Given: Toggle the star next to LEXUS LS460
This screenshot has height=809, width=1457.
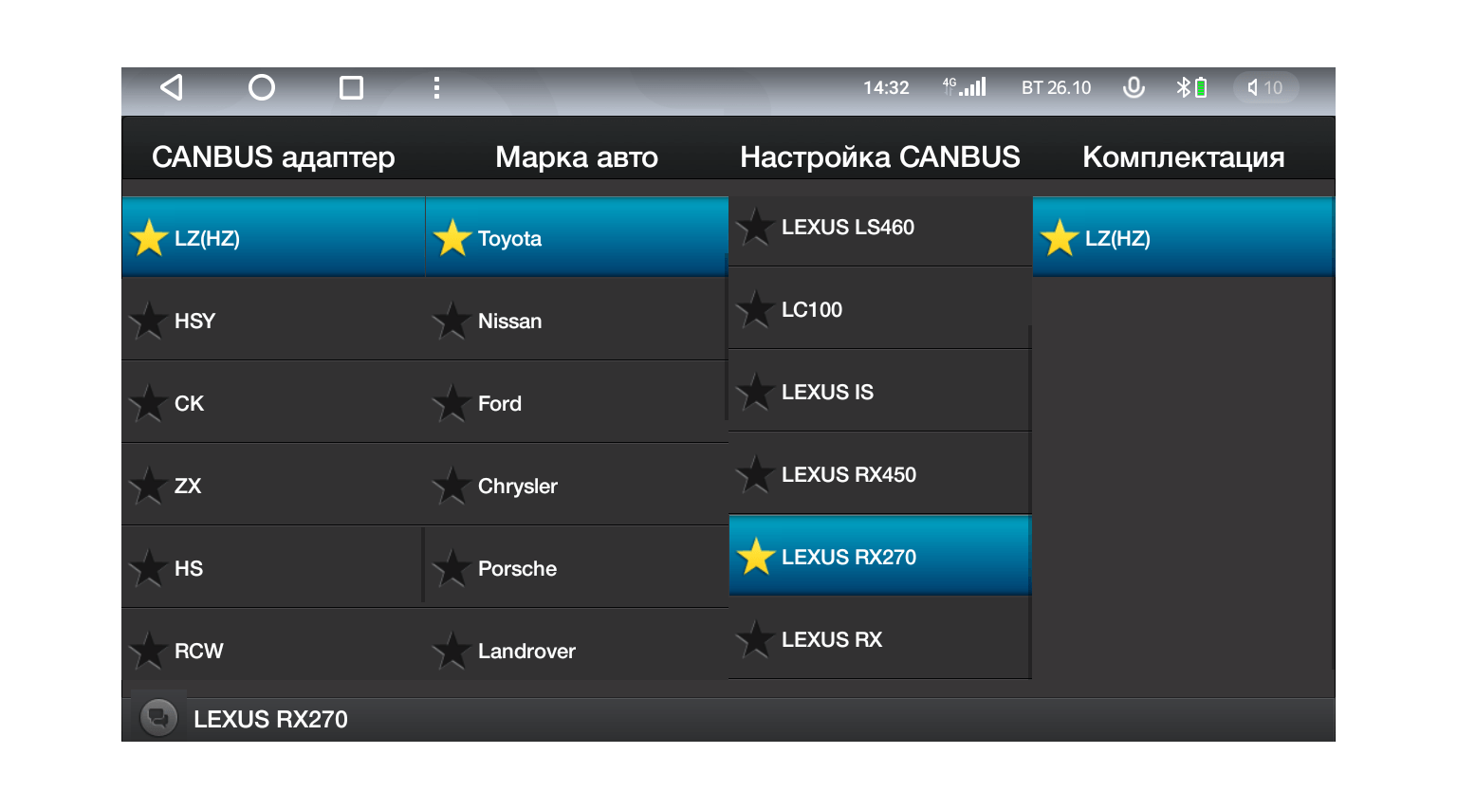Looking at the screenshot, I should coord(755,227).
